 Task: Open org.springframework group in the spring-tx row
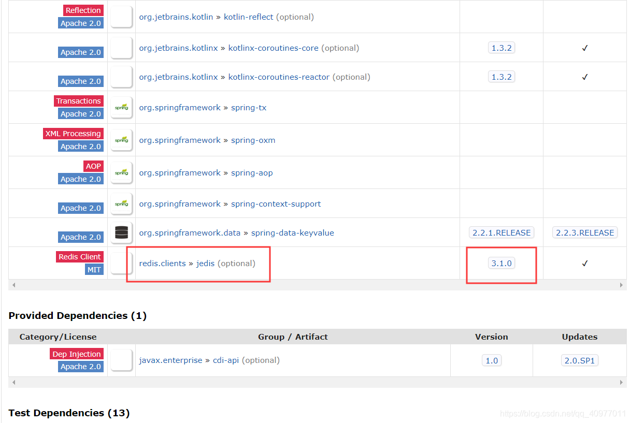tap(180, 107)
